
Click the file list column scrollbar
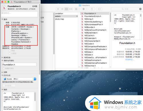pyautogui.click(x=110, y=17)
